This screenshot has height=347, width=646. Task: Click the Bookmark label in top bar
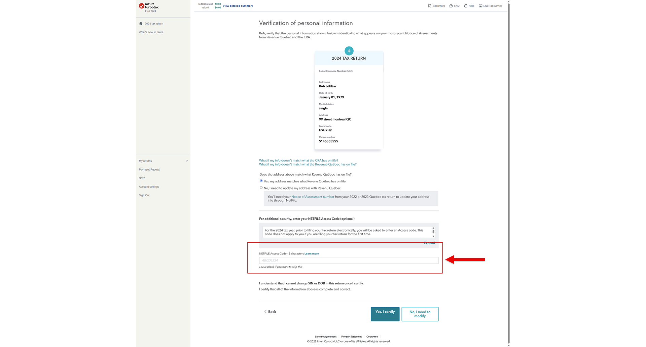(438, 6)
